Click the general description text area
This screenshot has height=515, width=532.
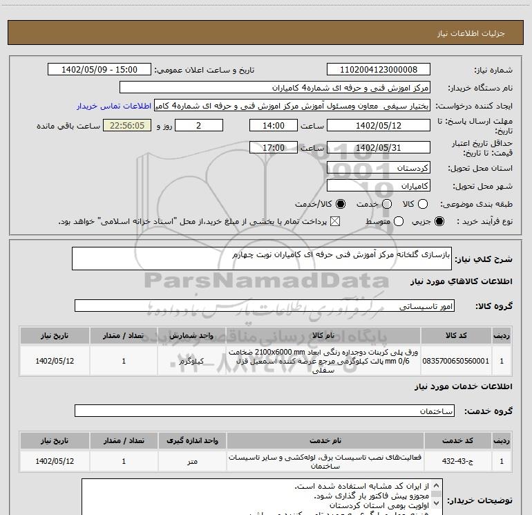pyautogui.click(x=262, y=259)
